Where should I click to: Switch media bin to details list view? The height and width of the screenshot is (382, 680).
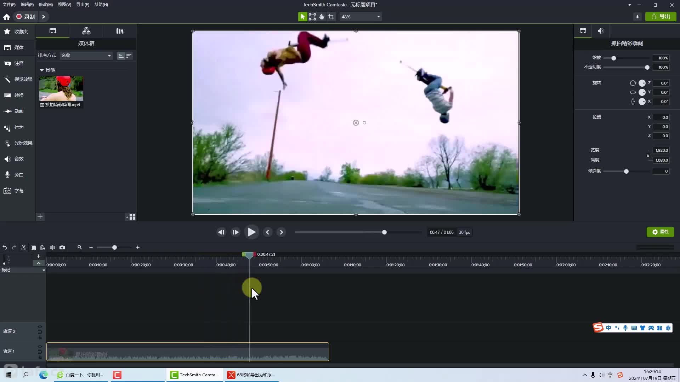tap(121, 56)
